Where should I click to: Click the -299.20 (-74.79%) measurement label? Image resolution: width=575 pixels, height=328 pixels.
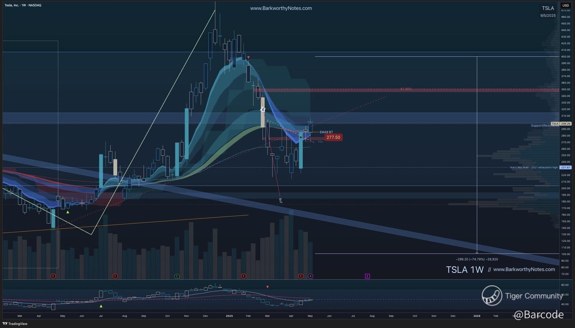pos(477,259)
